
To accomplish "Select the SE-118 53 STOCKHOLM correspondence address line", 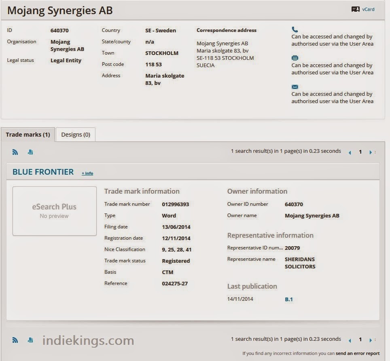I will (225, 58).
